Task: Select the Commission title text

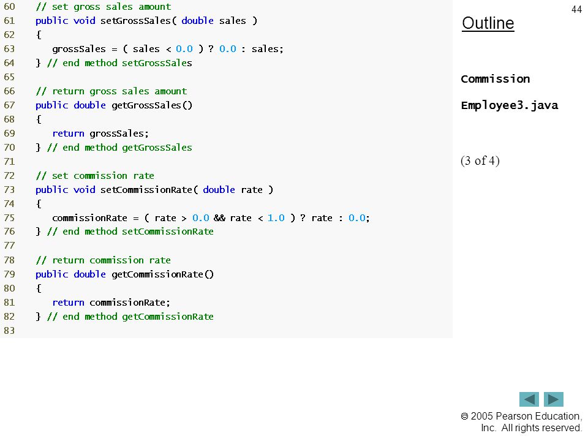Action: (x=496, y=79)
